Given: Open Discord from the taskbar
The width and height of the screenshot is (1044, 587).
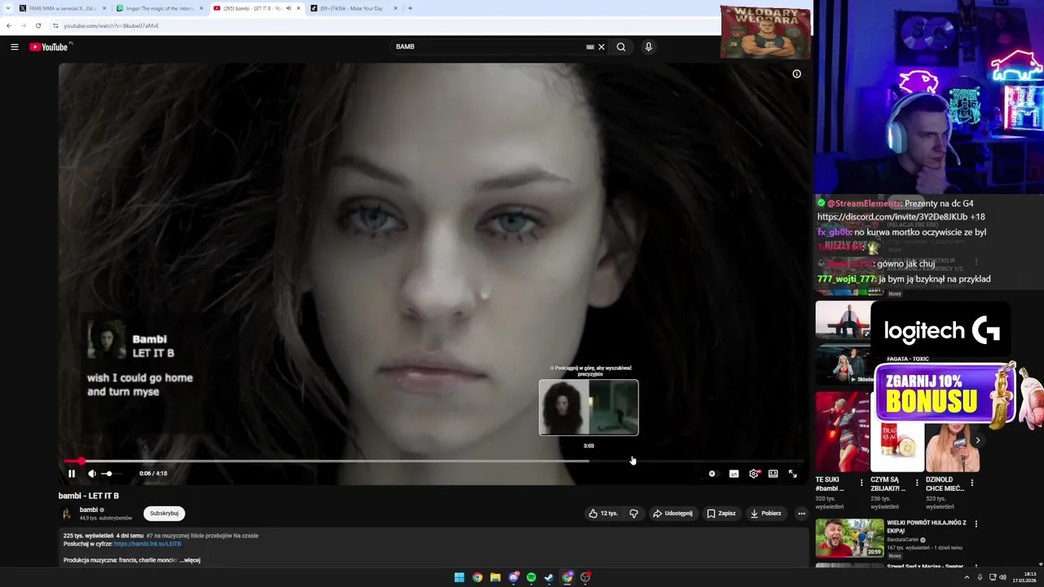Looking at the screenshot, I should click(x=514, y=577).
